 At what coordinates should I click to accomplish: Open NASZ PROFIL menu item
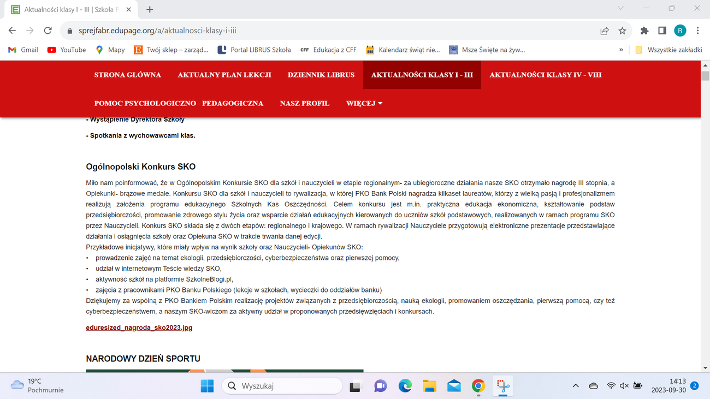point(305,103)
